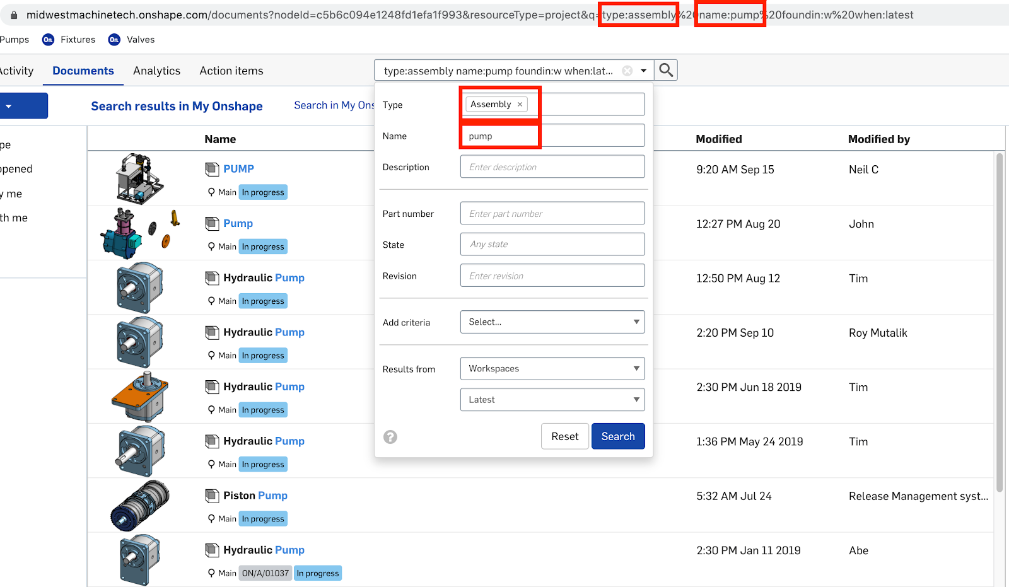The width and height of the screenshot is (1009, 587).
Task: Click the first PUMP assembly thumbnail
Action: (139, 178)
